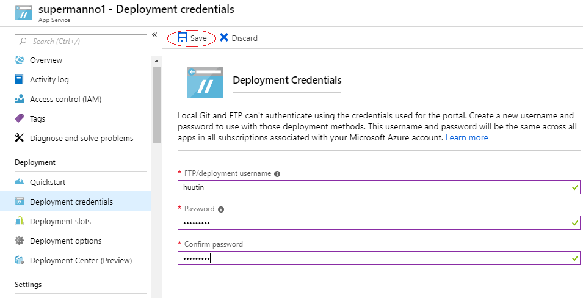Image resolution: width=583 pixels, height=298 pixels.
Task: Click the large Deployment Credentials banner icon
Action: [x=205, y=82]
